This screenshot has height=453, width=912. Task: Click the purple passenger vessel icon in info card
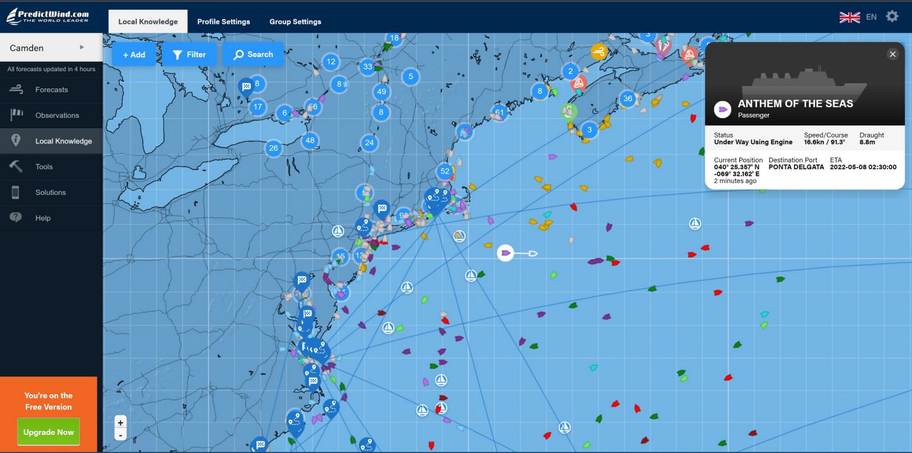tap(723, 109)
